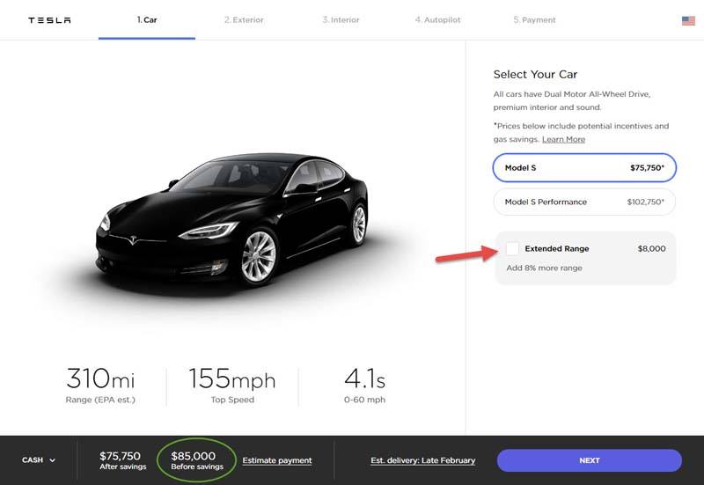Open the US flag region selector
Image resolution: width=704 pixels, height=485 pixels.
coord(688,20)
